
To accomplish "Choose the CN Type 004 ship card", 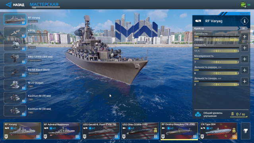I will pos(219,131).
